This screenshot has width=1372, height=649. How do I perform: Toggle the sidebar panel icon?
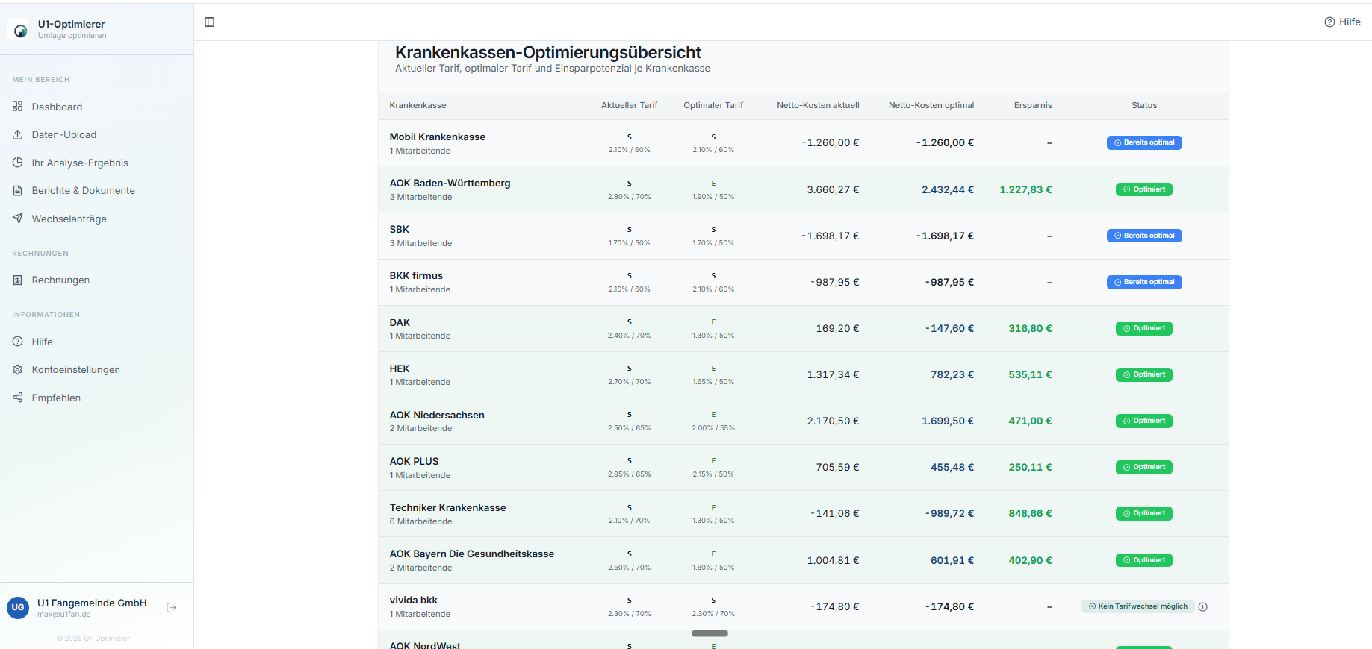[210, 22]
